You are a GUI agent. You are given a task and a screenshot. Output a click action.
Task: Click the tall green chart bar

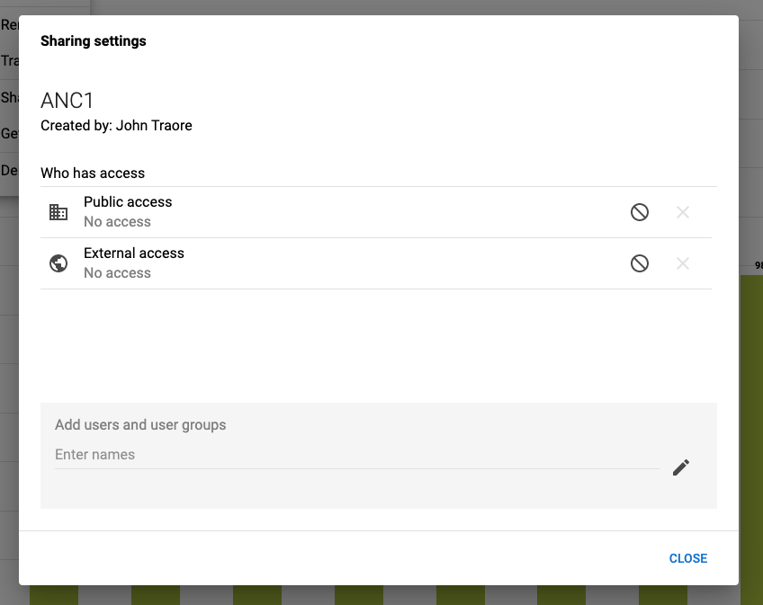[x=751, y=438]
